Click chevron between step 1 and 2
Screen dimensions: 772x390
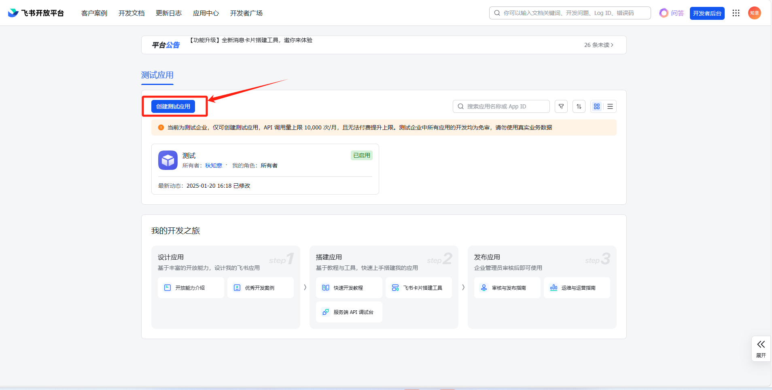coord(305,287)
